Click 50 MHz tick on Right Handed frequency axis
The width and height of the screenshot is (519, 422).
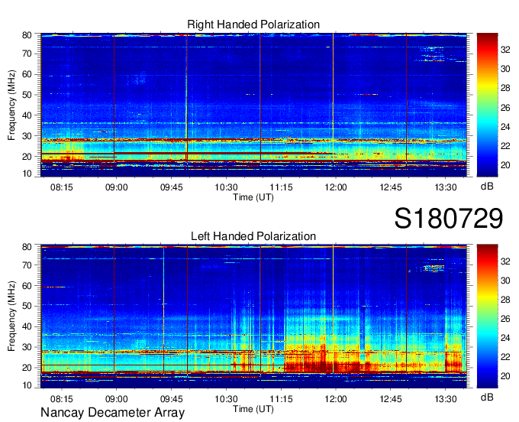coord(27,95)
